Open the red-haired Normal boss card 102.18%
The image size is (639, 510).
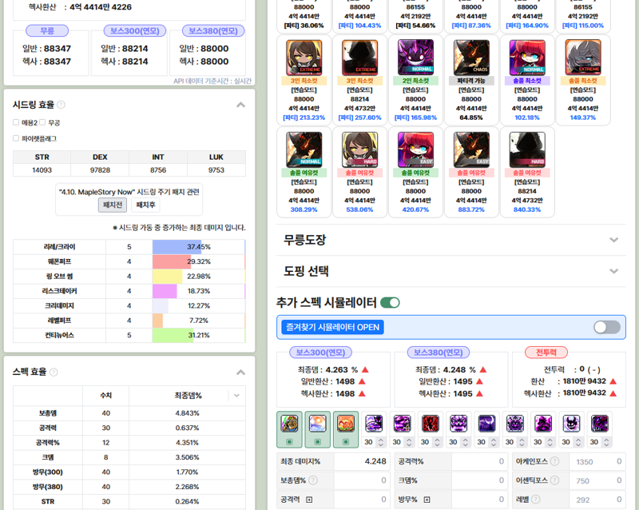[x=527, y=80]
